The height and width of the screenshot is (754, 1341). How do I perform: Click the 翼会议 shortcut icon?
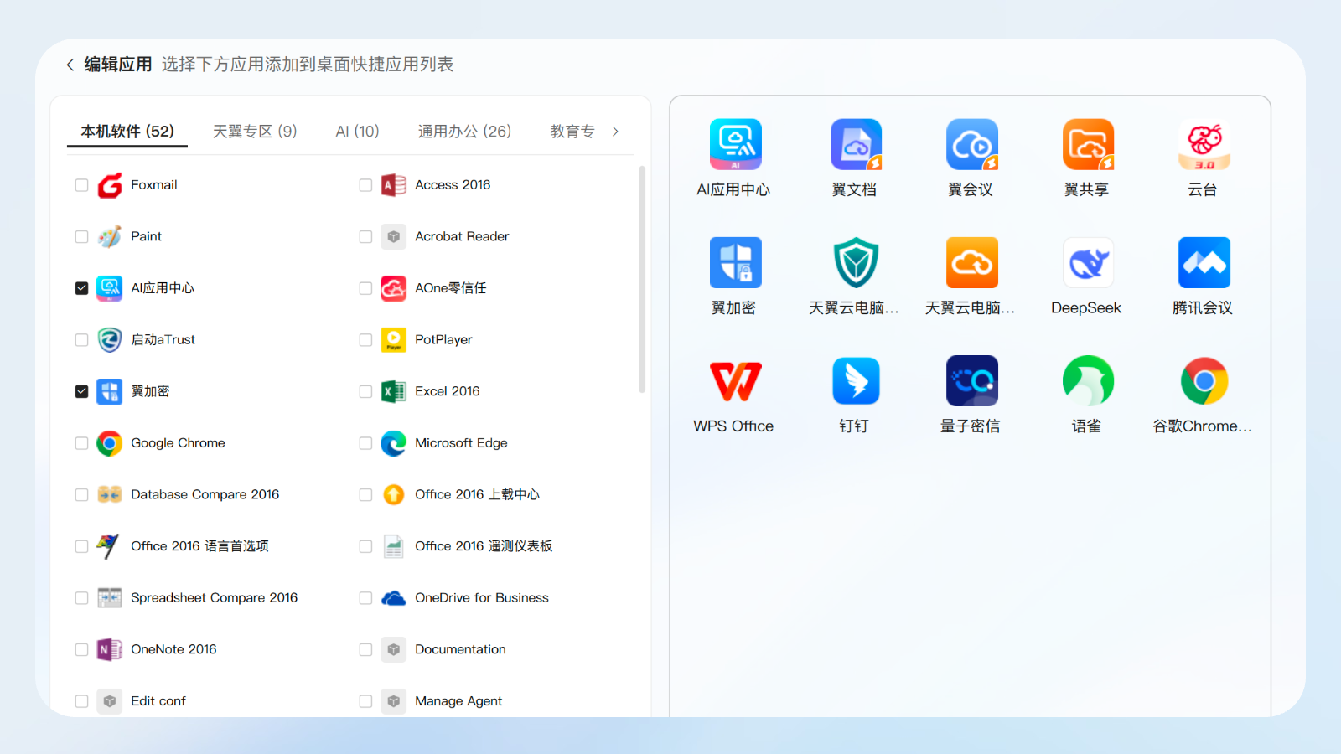[x=971, y=144]
